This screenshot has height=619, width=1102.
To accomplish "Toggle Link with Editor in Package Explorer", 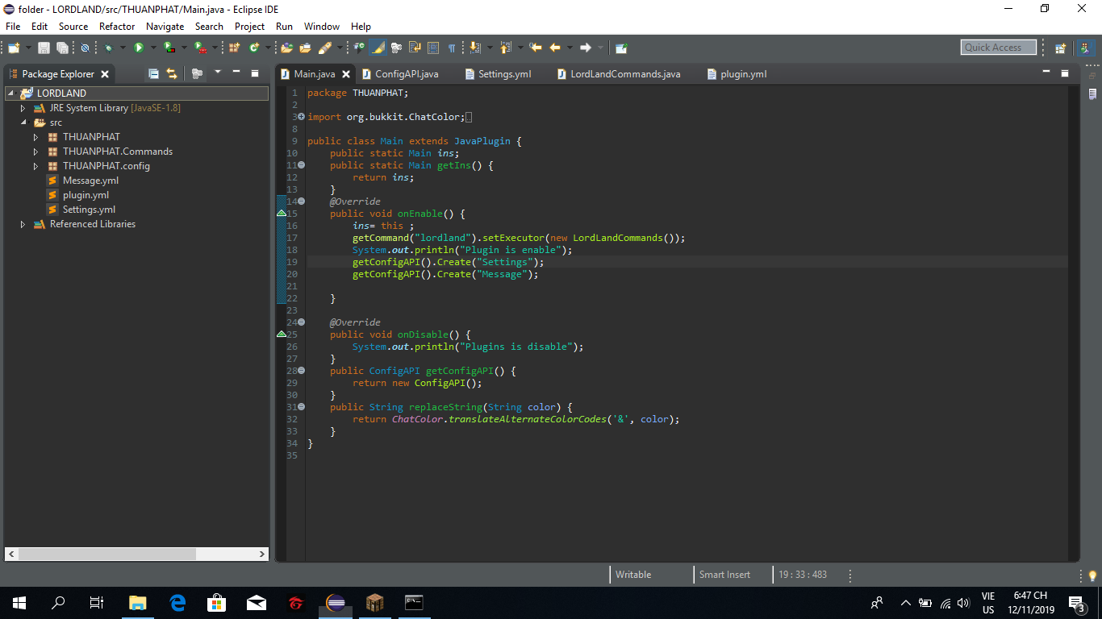I will tap(171, 73).
